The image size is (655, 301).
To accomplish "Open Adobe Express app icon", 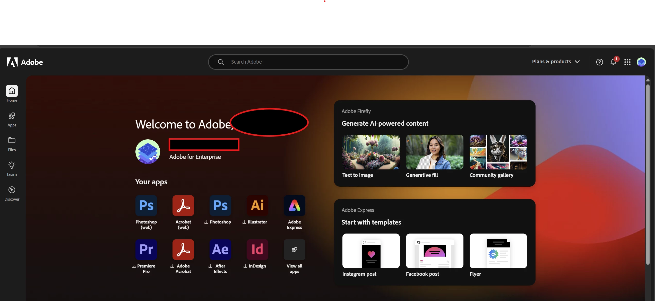I will pos(294,205).
